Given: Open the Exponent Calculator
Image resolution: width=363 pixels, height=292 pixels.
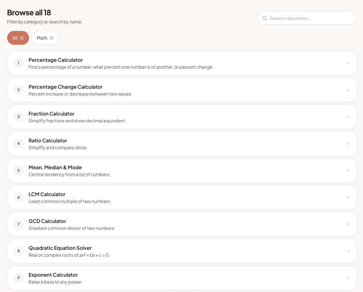Looking at the screenshot, I should 182,278.
